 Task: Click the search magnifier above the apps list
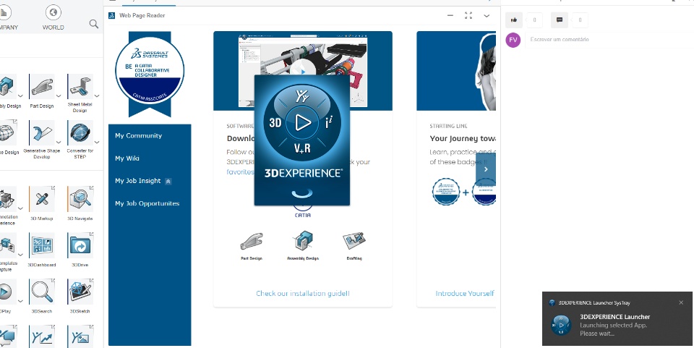tap(94, 24)
